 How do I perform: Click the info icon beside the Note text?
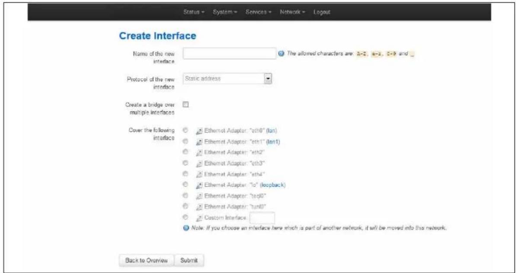186,228
